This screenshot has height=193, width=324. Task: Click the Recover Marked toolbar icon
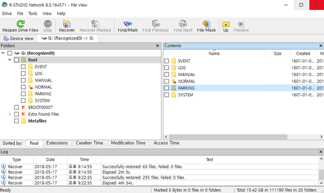tap(95, 24)
